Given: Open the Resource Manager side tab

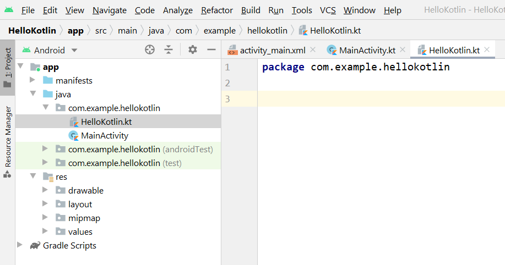Looking at the screenshot, I should (8, 136).
